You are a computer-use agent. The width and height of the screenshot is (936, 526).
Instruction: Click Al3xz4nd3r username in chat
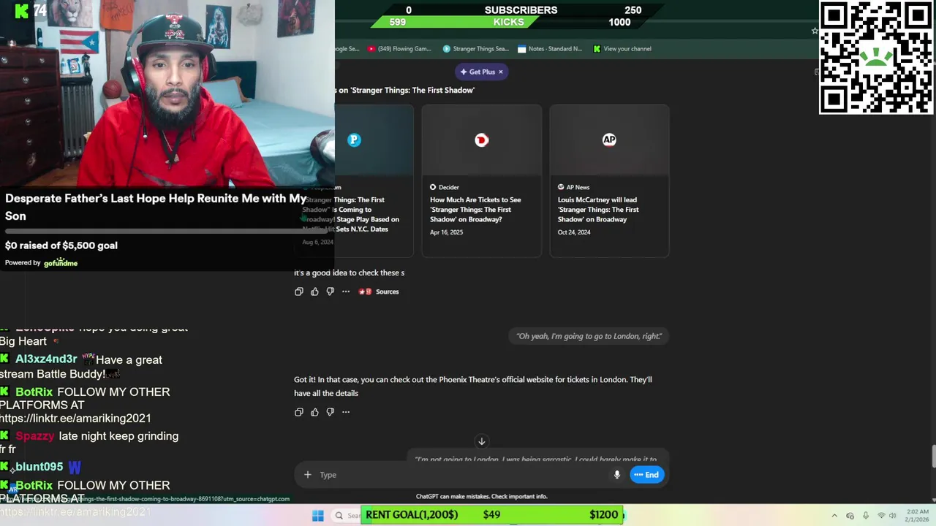click(46, 359)
